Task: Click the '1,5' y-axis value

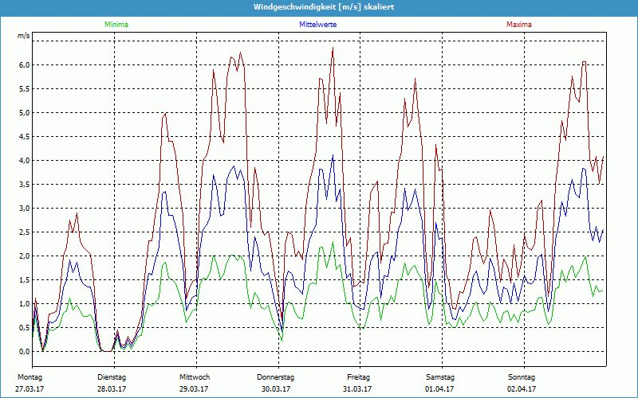Action: click(26, 280)
